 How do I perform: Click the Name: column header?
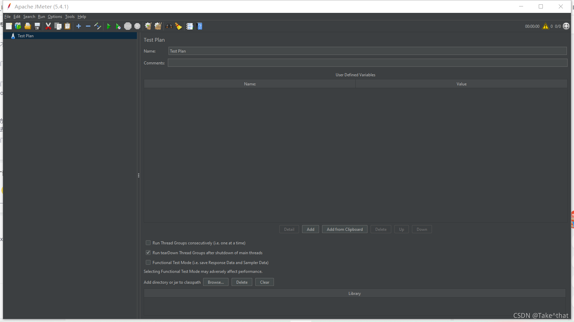pos(250,84)
